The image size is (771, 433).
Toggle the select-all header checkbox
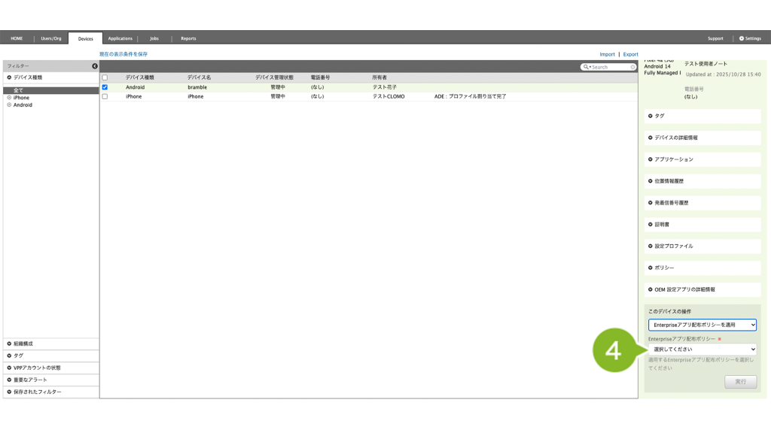(x=105, y=77)
